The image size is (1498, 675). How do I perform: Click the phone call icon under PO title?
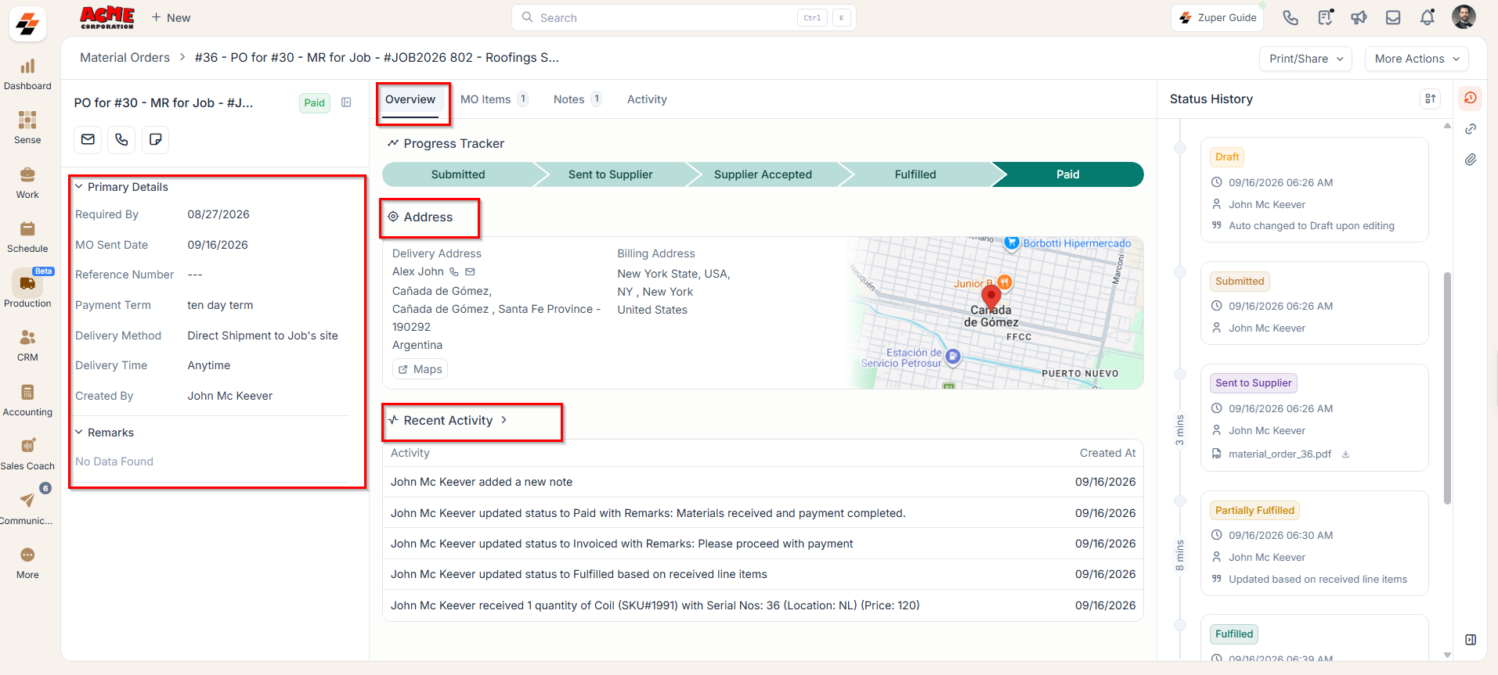pyautogui.click(x=121, y=139)
